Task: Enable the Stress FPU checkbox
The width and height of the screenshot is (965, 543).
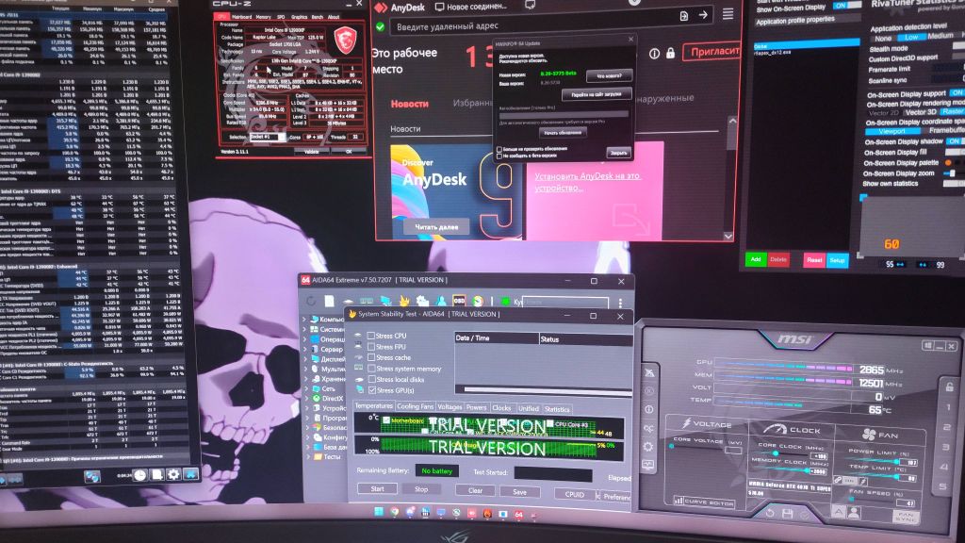Action: (x=371, y=347)
